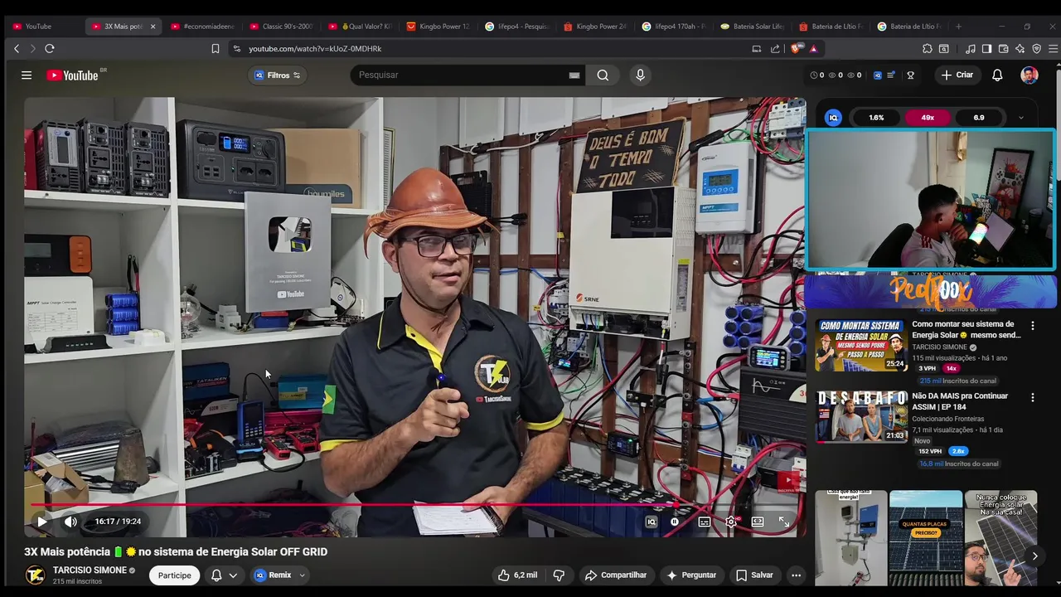Viewport: 1061px width, 597px height.
Task: Switch to Qual Valor? tab
Action: pyautogui.click(x=361, y=27)
